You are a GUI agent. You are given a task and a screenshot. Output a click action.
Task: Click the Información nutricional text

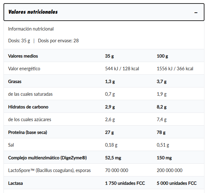[x=31, y=29]
